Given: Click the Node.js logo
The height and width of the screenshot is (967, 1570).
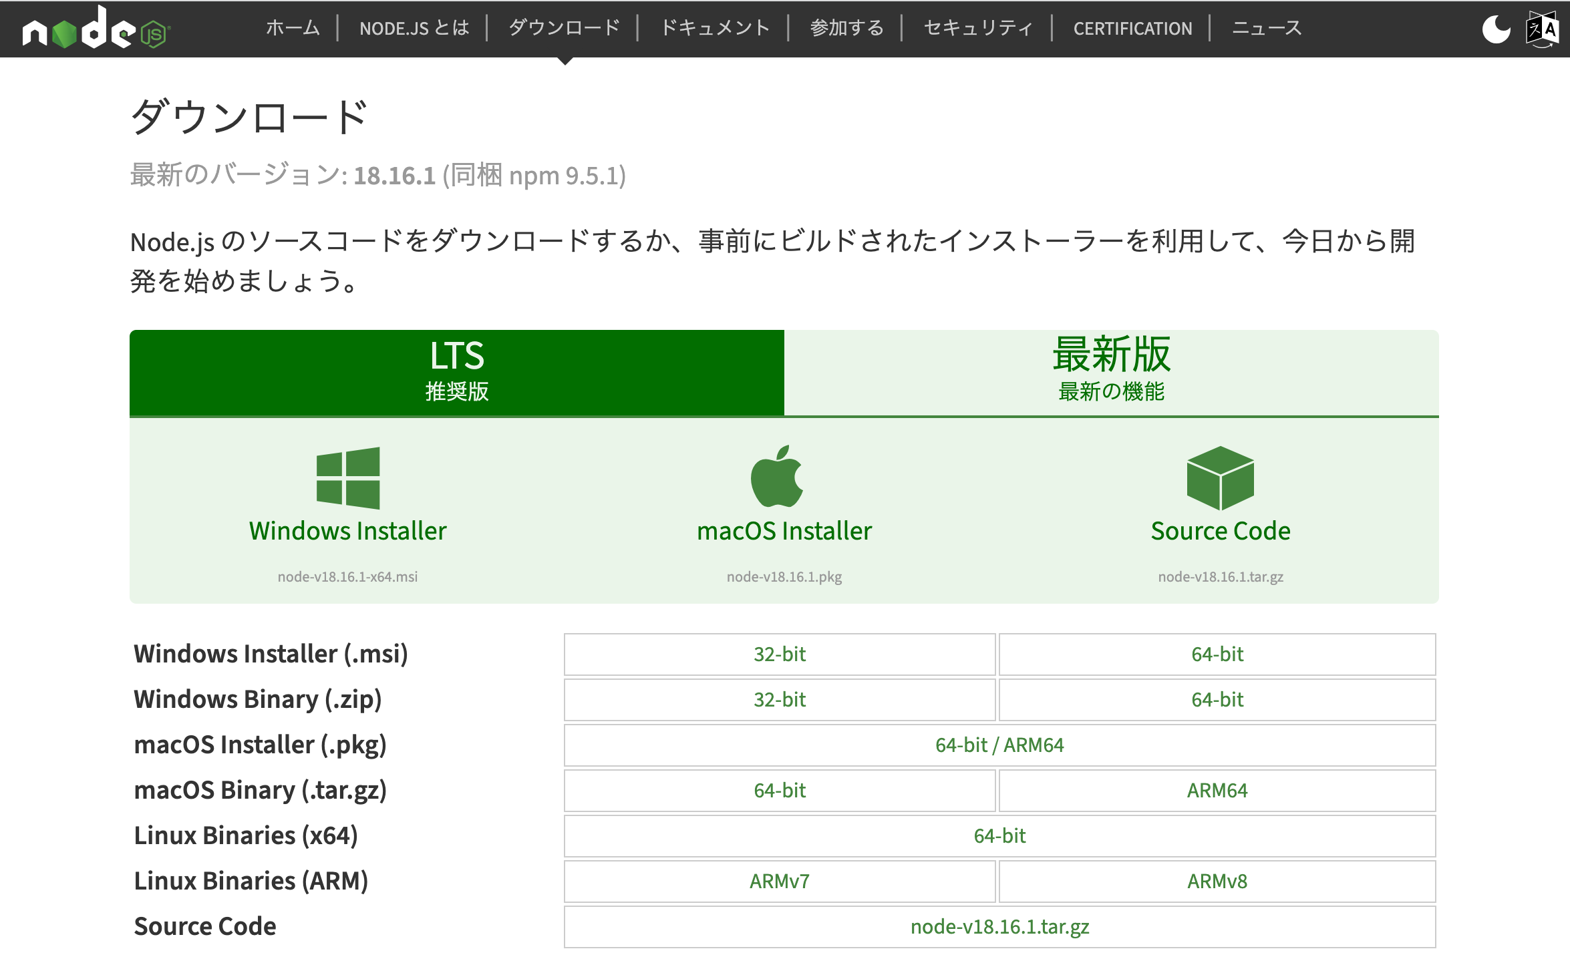Looking at the screenshot, I should [x=96, y=28].
